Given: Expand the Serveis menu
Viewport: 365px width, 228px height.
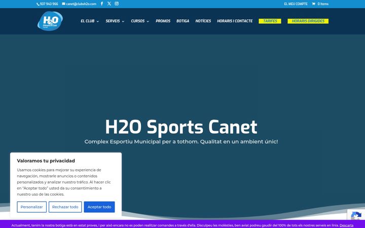Looking at the screenshot, I should (x=115, y=21).
